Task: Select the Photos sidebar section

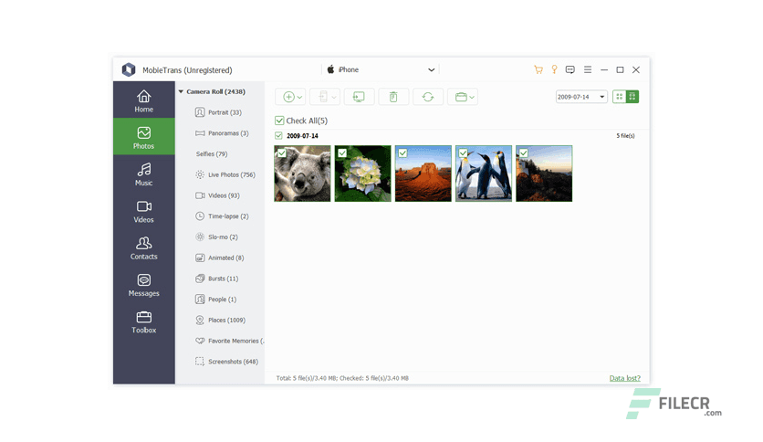Action: coord(143,136)
